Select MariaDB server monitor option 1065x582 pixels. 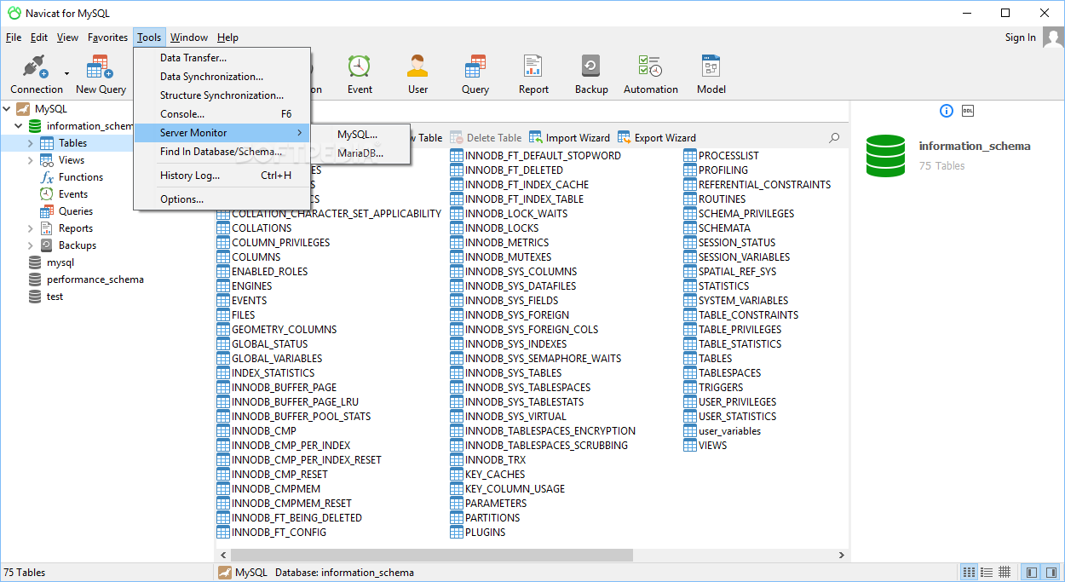[x=360, y=153]
